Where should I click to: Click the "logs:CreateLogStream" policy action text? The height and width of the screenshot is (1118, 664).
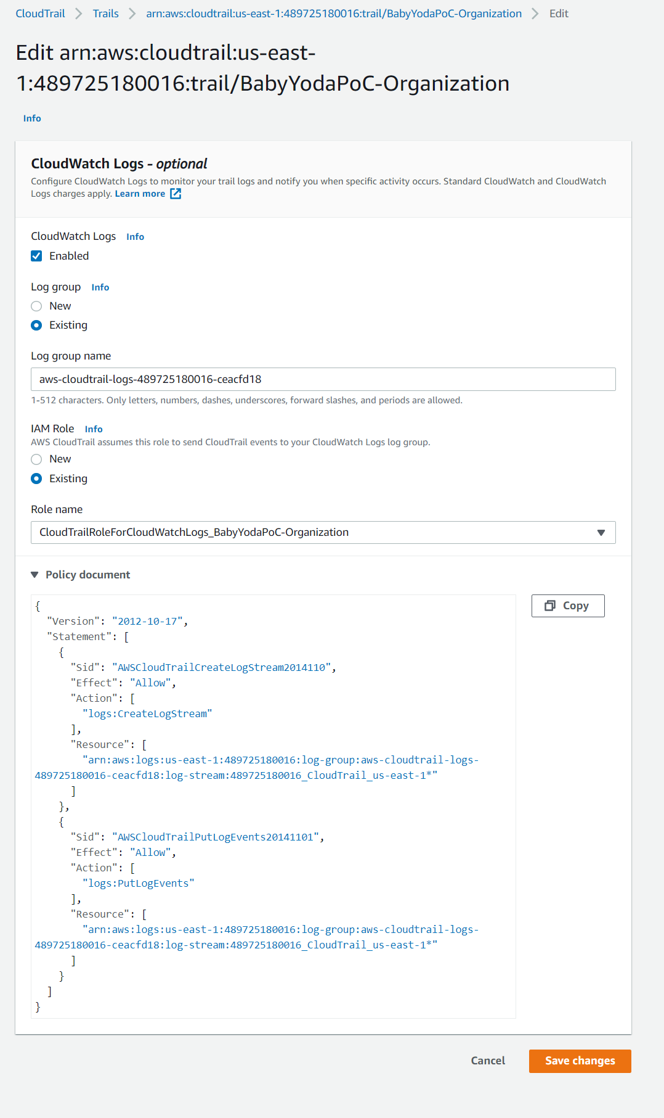(148, 713)
